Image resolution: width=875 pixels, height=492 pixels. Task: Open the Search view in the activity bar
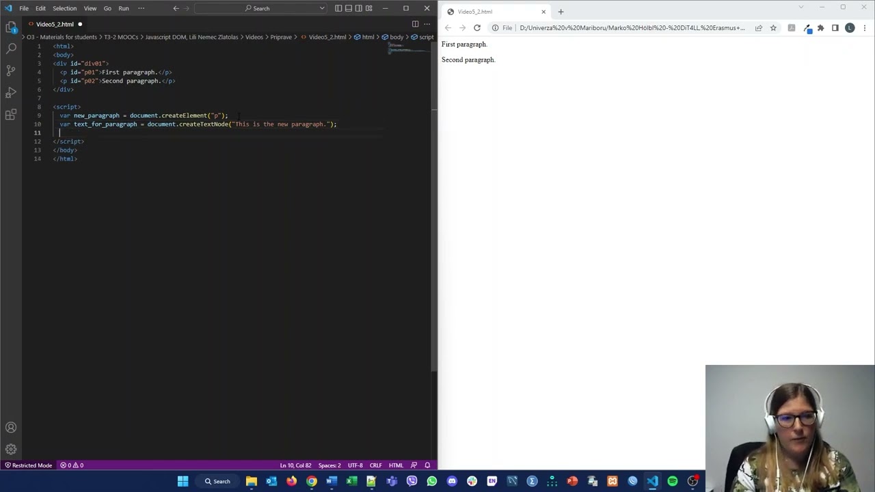coord(11,49)
